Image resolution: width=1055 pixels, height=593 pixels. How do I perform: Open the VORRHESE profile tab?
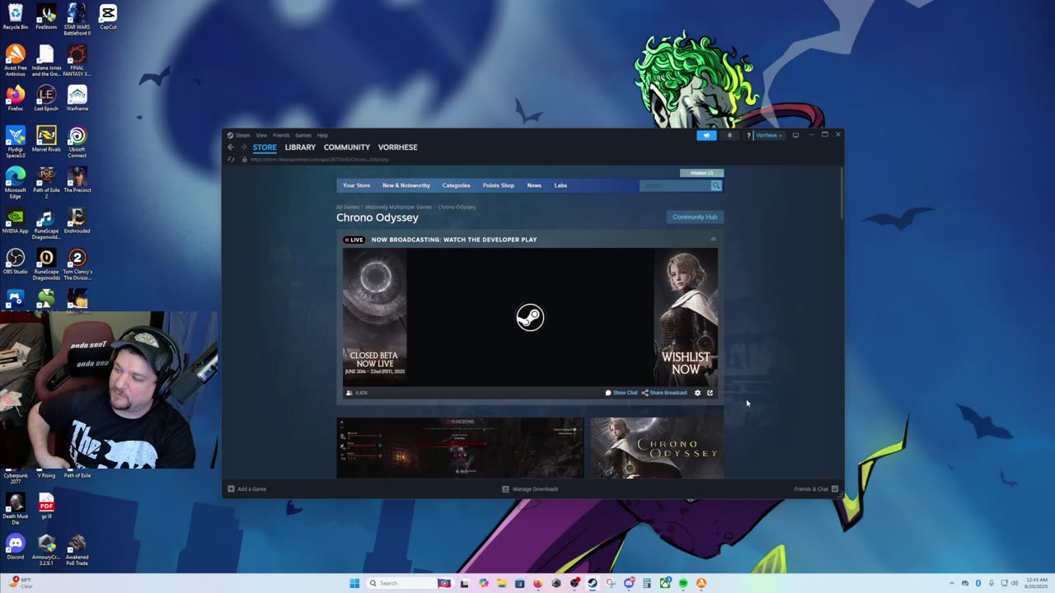click(398, 147)
